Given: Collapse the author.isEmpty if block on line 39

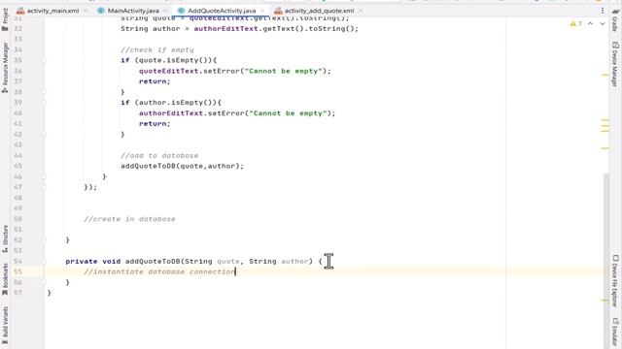Looking at the screenshot, I should 44,103.
